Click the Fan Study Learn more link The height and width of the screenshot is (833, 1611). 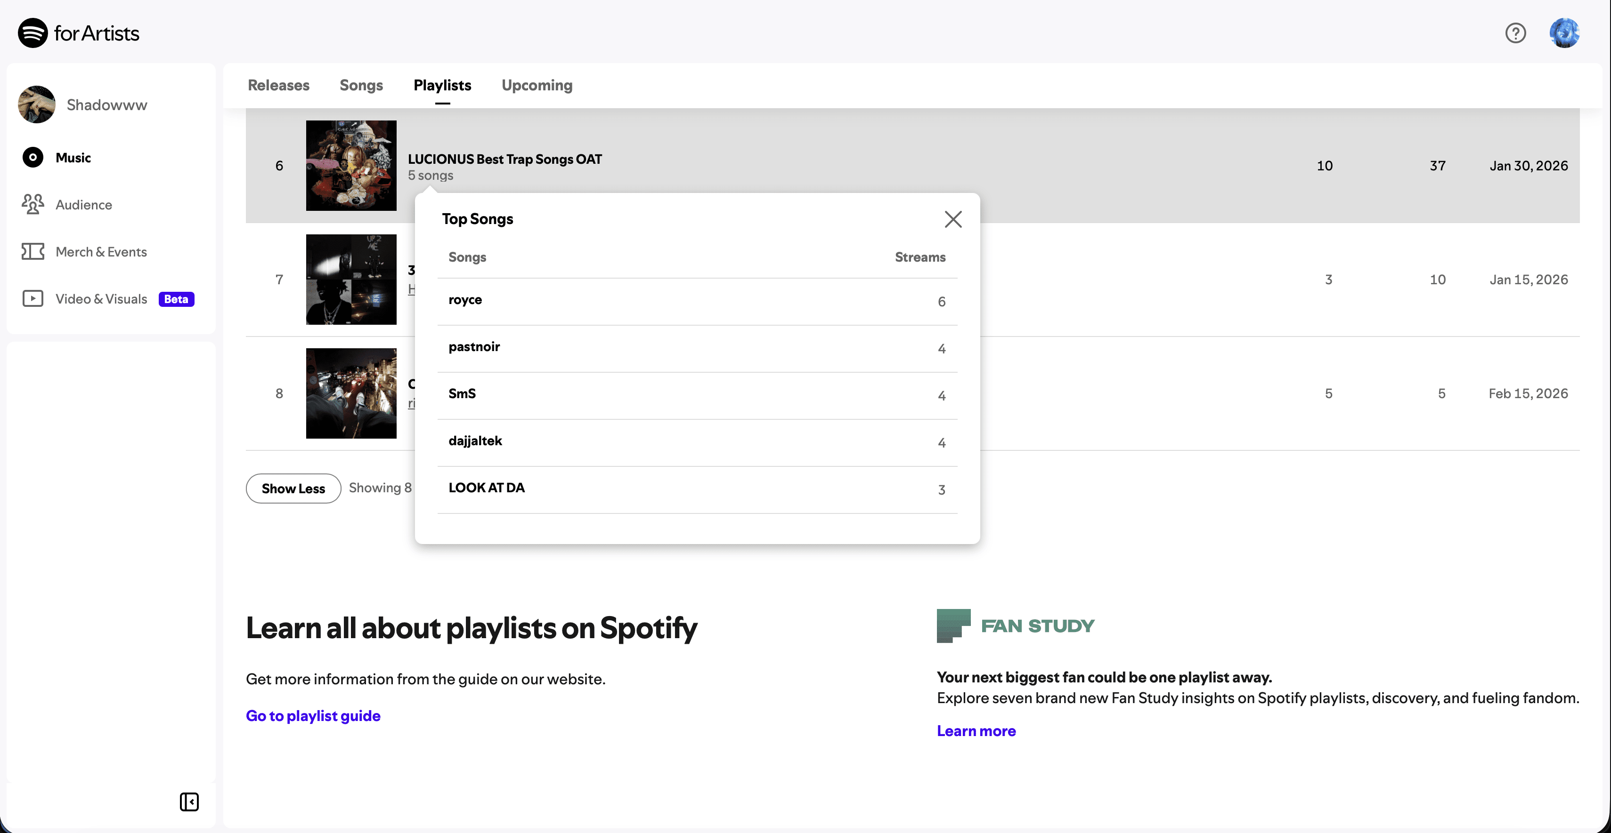point(976,730)
